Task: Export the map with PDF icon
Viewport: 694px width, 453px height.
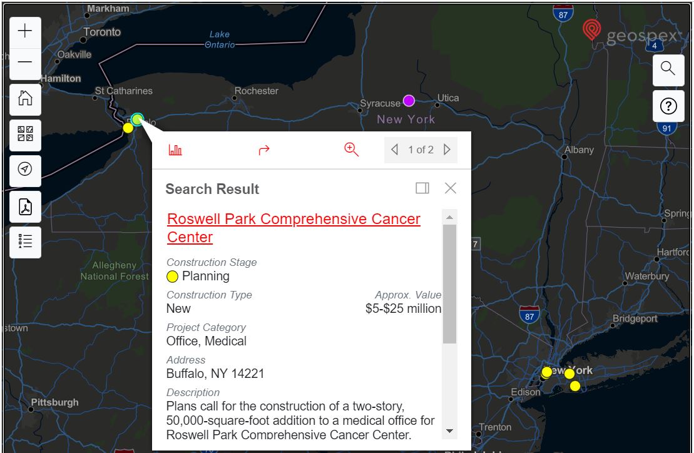Action: point(25,206)
